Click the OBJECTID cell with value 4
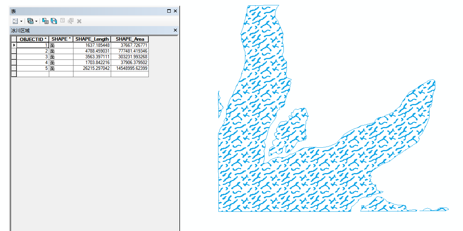 (x=33, y=62)
